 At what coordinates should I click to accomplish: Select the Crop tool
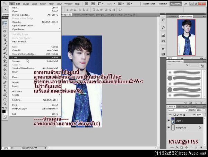point(5,40)
